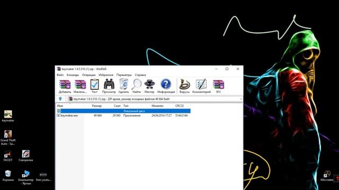Image resolution: width=339 pixels, height=190 pixels.
Task: Minimize the WinRAR window
Action: pos(216,69)
